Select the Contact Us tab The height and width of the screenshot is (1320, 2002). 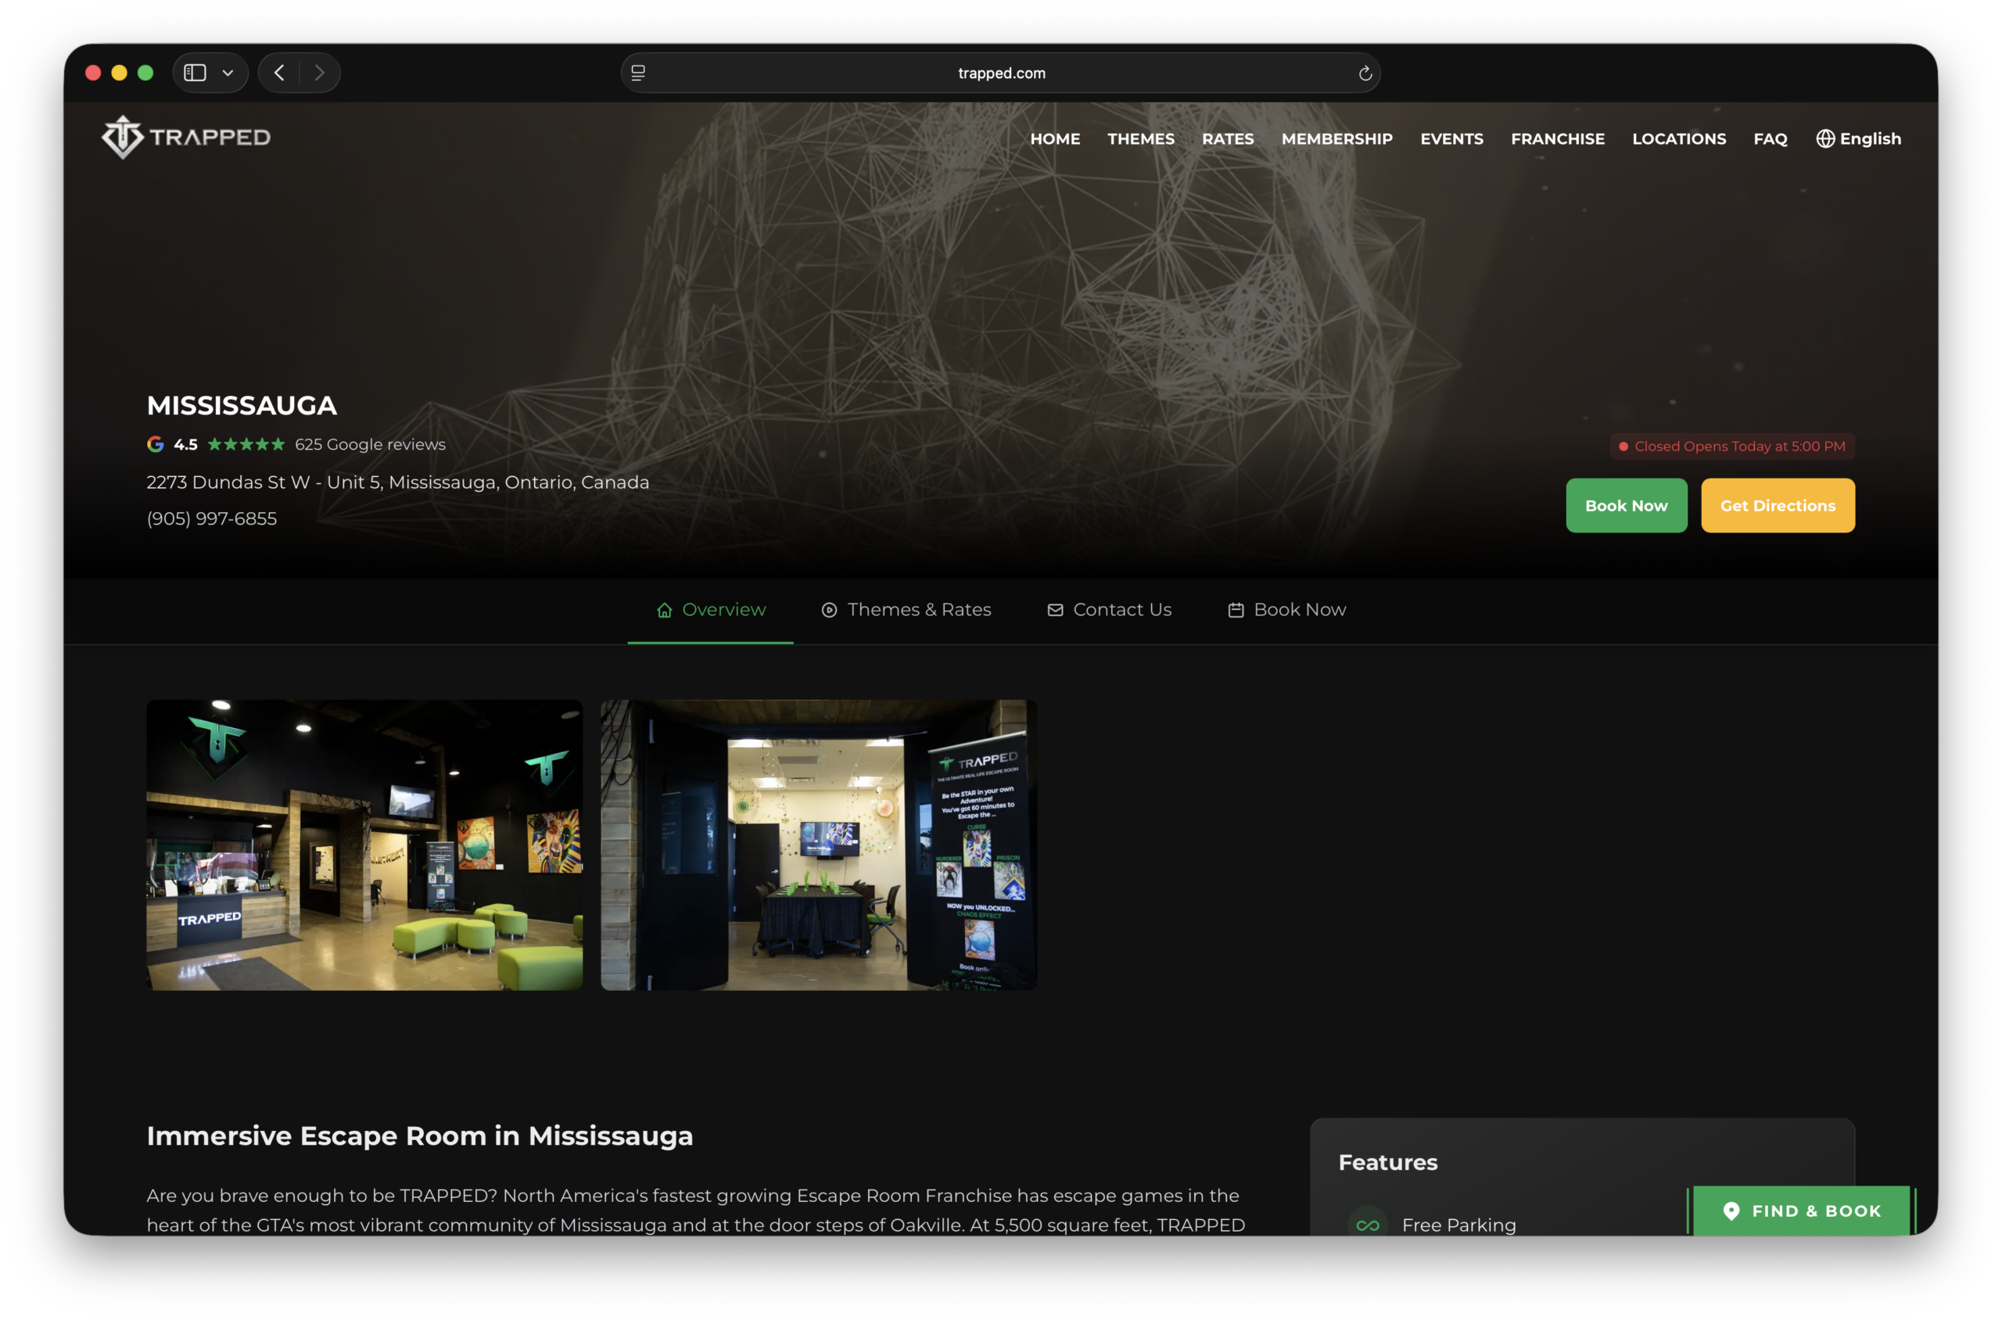[x=1109, y=609]
